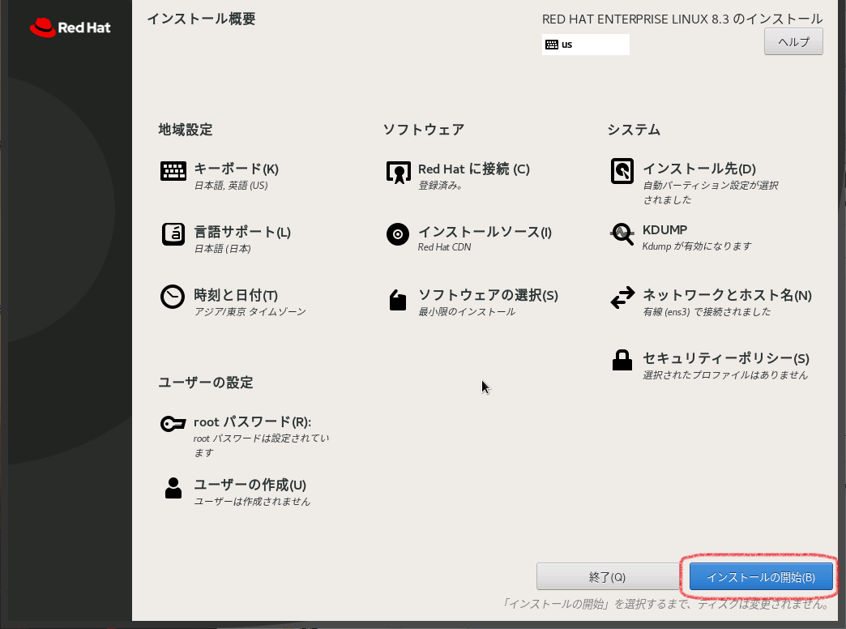Click the インストール概要 page title
Image resolution: width=846 pixels, height=629 pixels.
pos(201,19)
